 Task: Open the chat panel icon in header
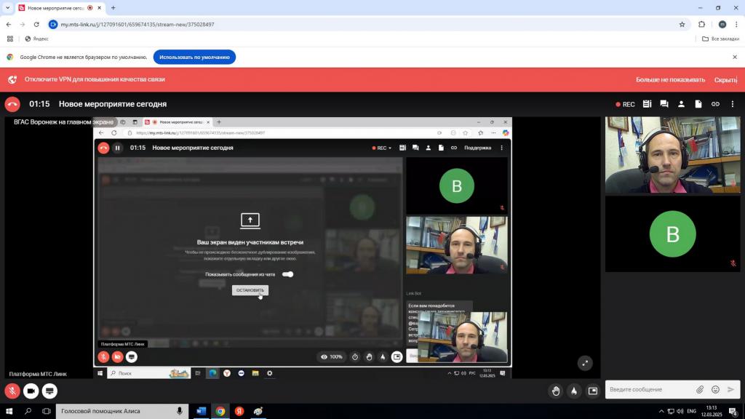pos(664,104)
